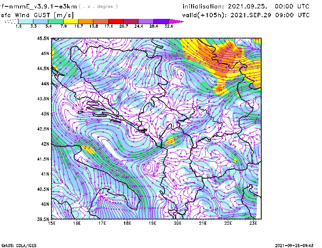This screenshot has height=248, width=322.
Task: Click the '15E' longitude label
Action: click(x=52, y=223)
